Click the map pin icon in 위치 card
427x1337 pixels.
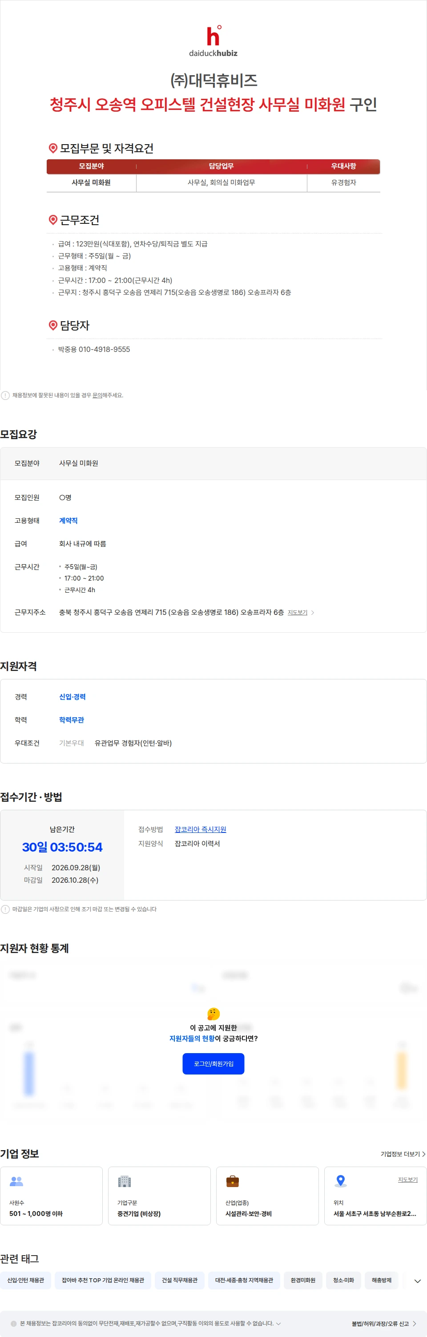pyautogui.click(x=340, y=1181)
